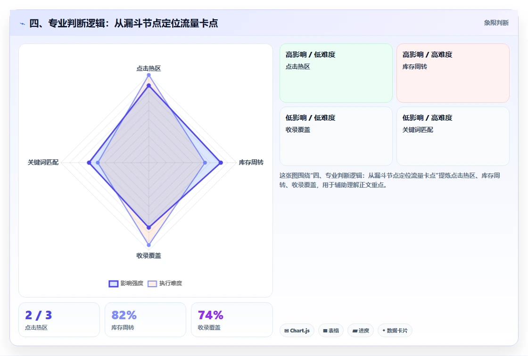Click the light blue data point near 点击热区 label

click(148, 75)
